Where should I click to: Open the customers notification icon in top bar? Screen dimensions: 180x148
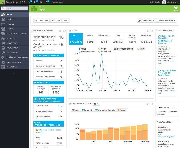35,2
